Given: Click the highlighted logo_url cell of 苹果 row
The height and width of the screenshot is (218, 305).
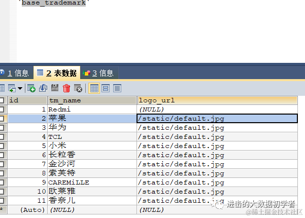Looking at the screenshot, I should 217,119.
